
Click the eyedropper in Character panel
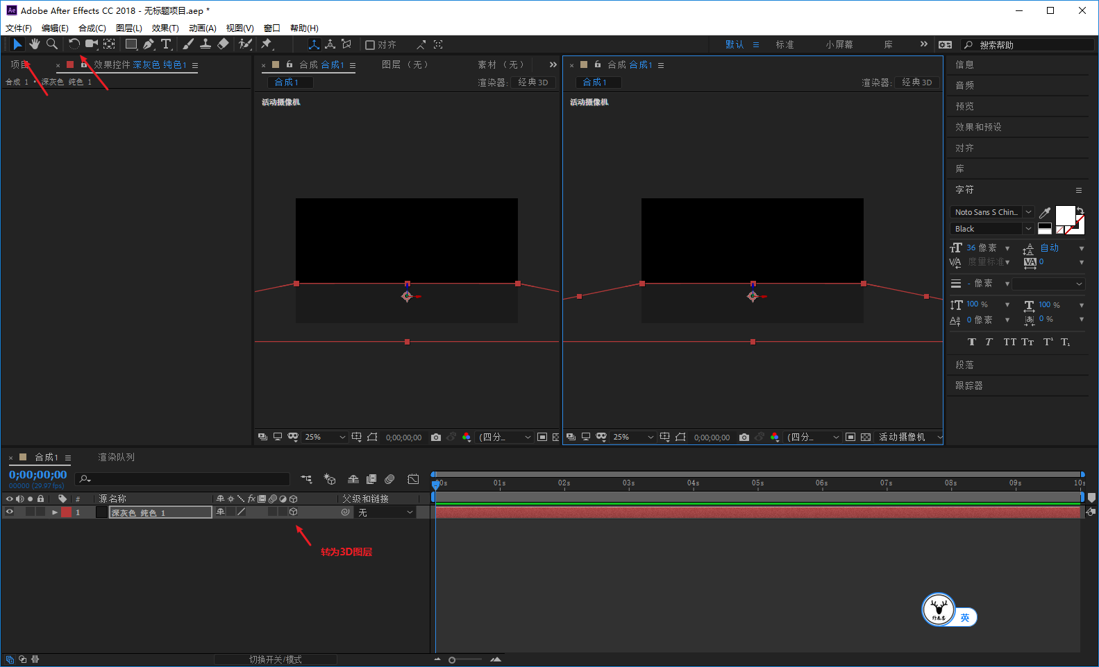[1045, 213]
